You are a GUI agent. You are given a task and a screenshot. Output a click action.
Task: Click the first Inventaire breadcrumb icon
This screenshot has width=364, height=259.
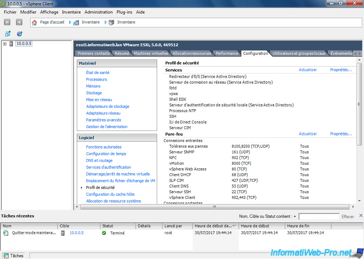point(76,22)
